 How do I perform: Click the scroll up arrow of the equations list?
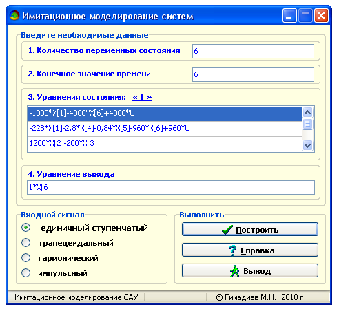tap(307, 112)
